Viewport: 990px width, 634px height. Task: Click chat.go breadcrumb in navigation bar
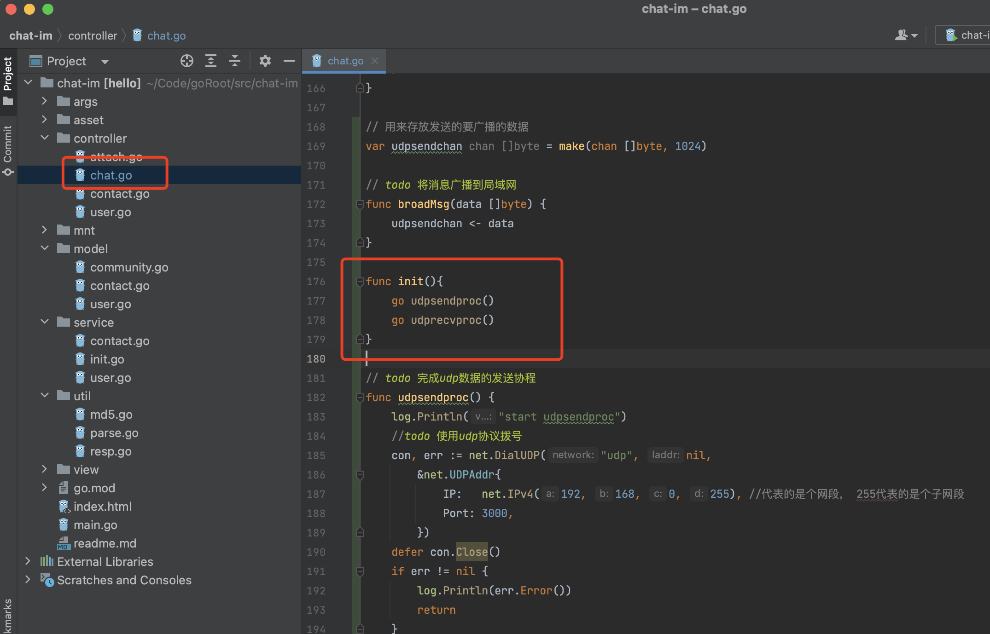pyautogui.click(x=159, y=35)
